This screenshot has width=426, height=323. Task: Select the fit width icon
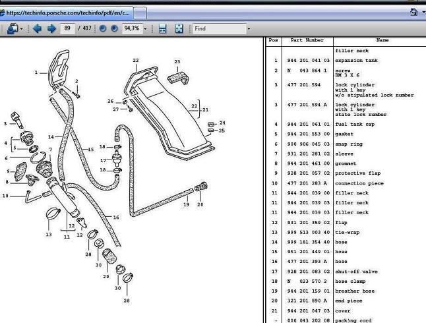click(x=163, y=29)
